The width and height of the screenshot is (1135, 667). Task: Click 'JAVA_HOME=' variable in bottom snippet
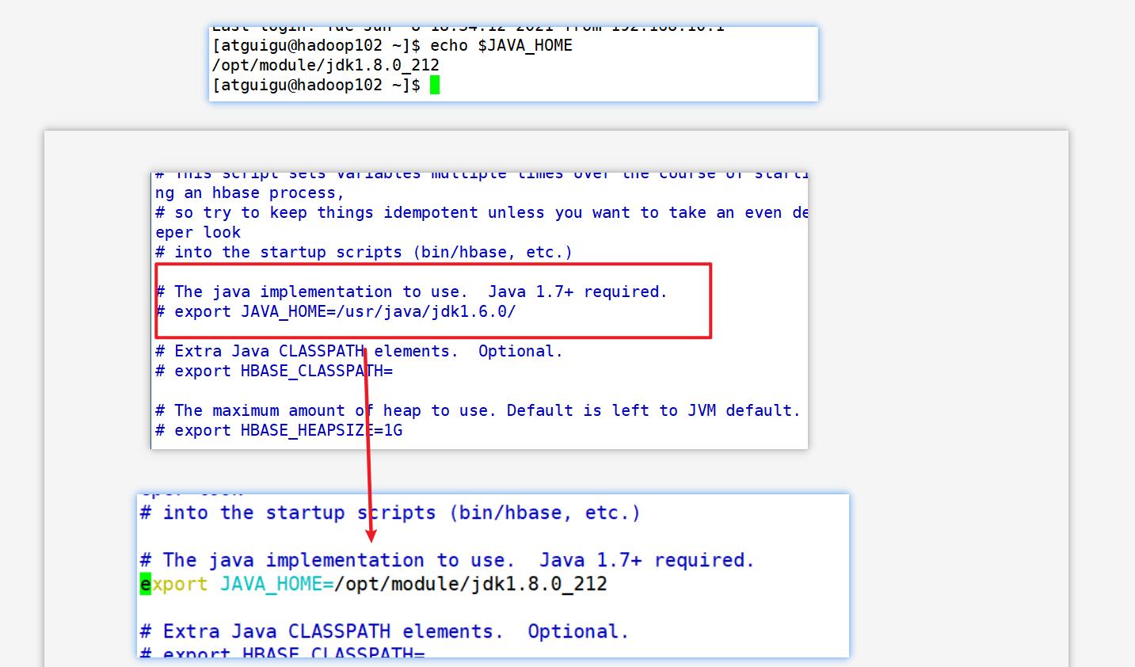pyautogui.click(x=276, y=585)
